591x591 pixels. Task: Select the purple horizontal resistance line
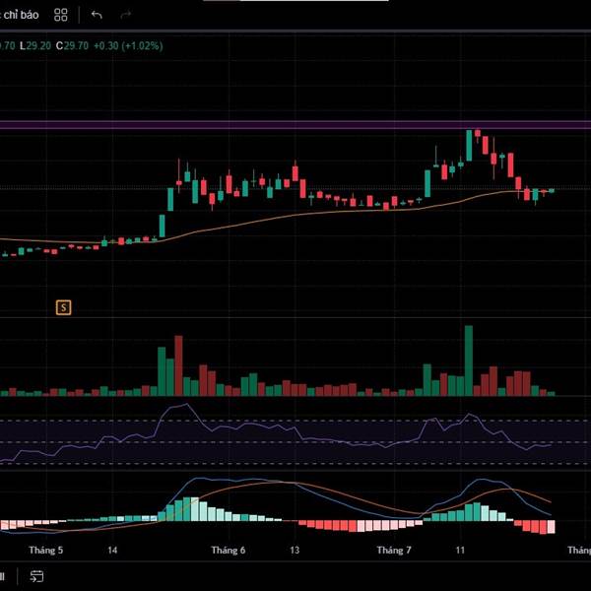click(295, 125)
